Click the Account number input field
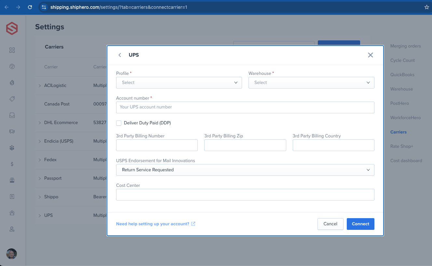Image resolution: width=432 pixels, height=266 pixels. point(245,107)
